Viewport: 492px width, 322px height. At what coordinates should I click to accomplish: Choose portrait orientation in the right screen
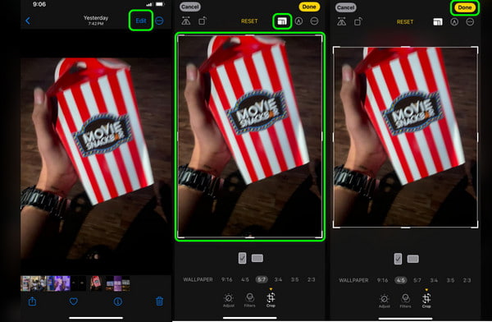pyautogui.click(x=398, y=259)
